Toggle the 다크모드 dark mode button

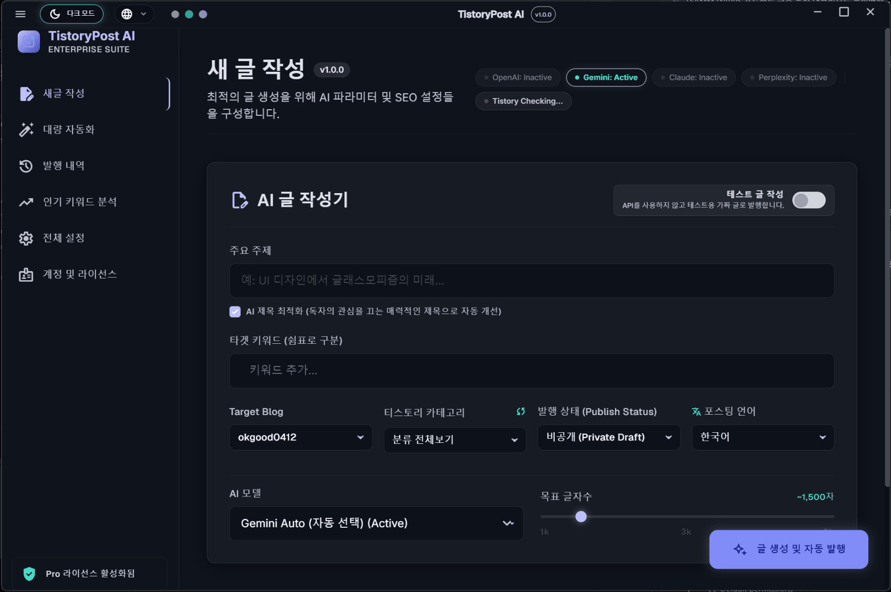pyautogui.click(x=72, y=14)
